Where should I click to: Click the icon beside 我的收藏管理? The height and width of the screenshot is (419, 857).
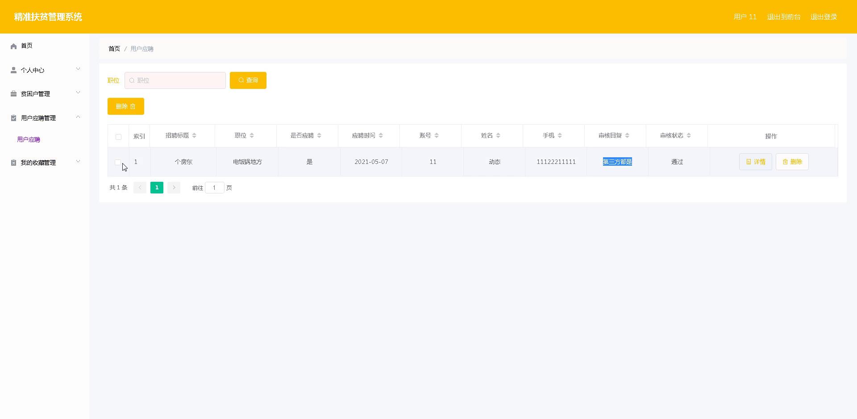13,163
